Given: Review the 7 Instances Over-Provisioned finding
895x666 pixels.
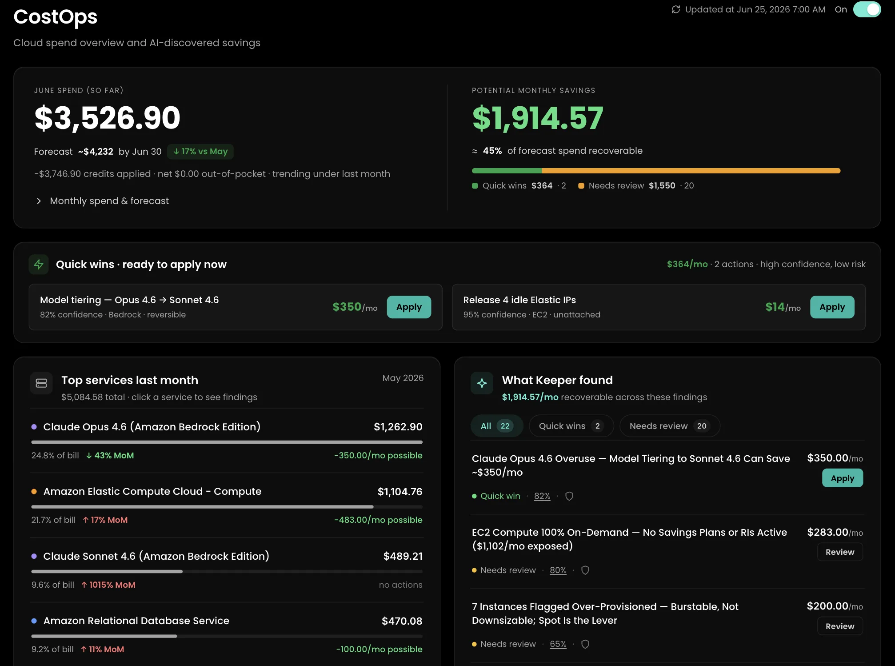Looking at the screenshot, I should 840,626.
